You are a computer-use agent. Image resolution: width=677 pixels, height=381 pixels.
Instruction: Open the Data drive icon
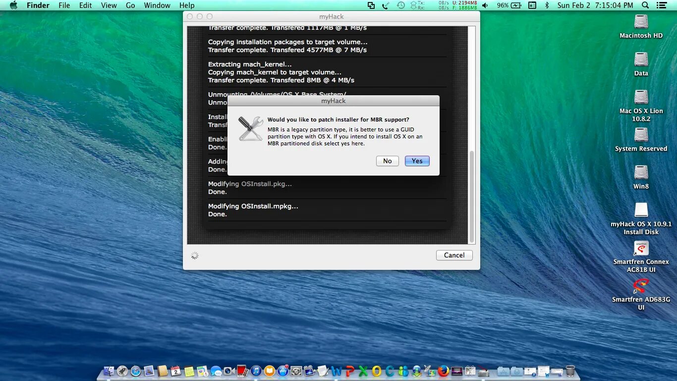click(641, 64)
